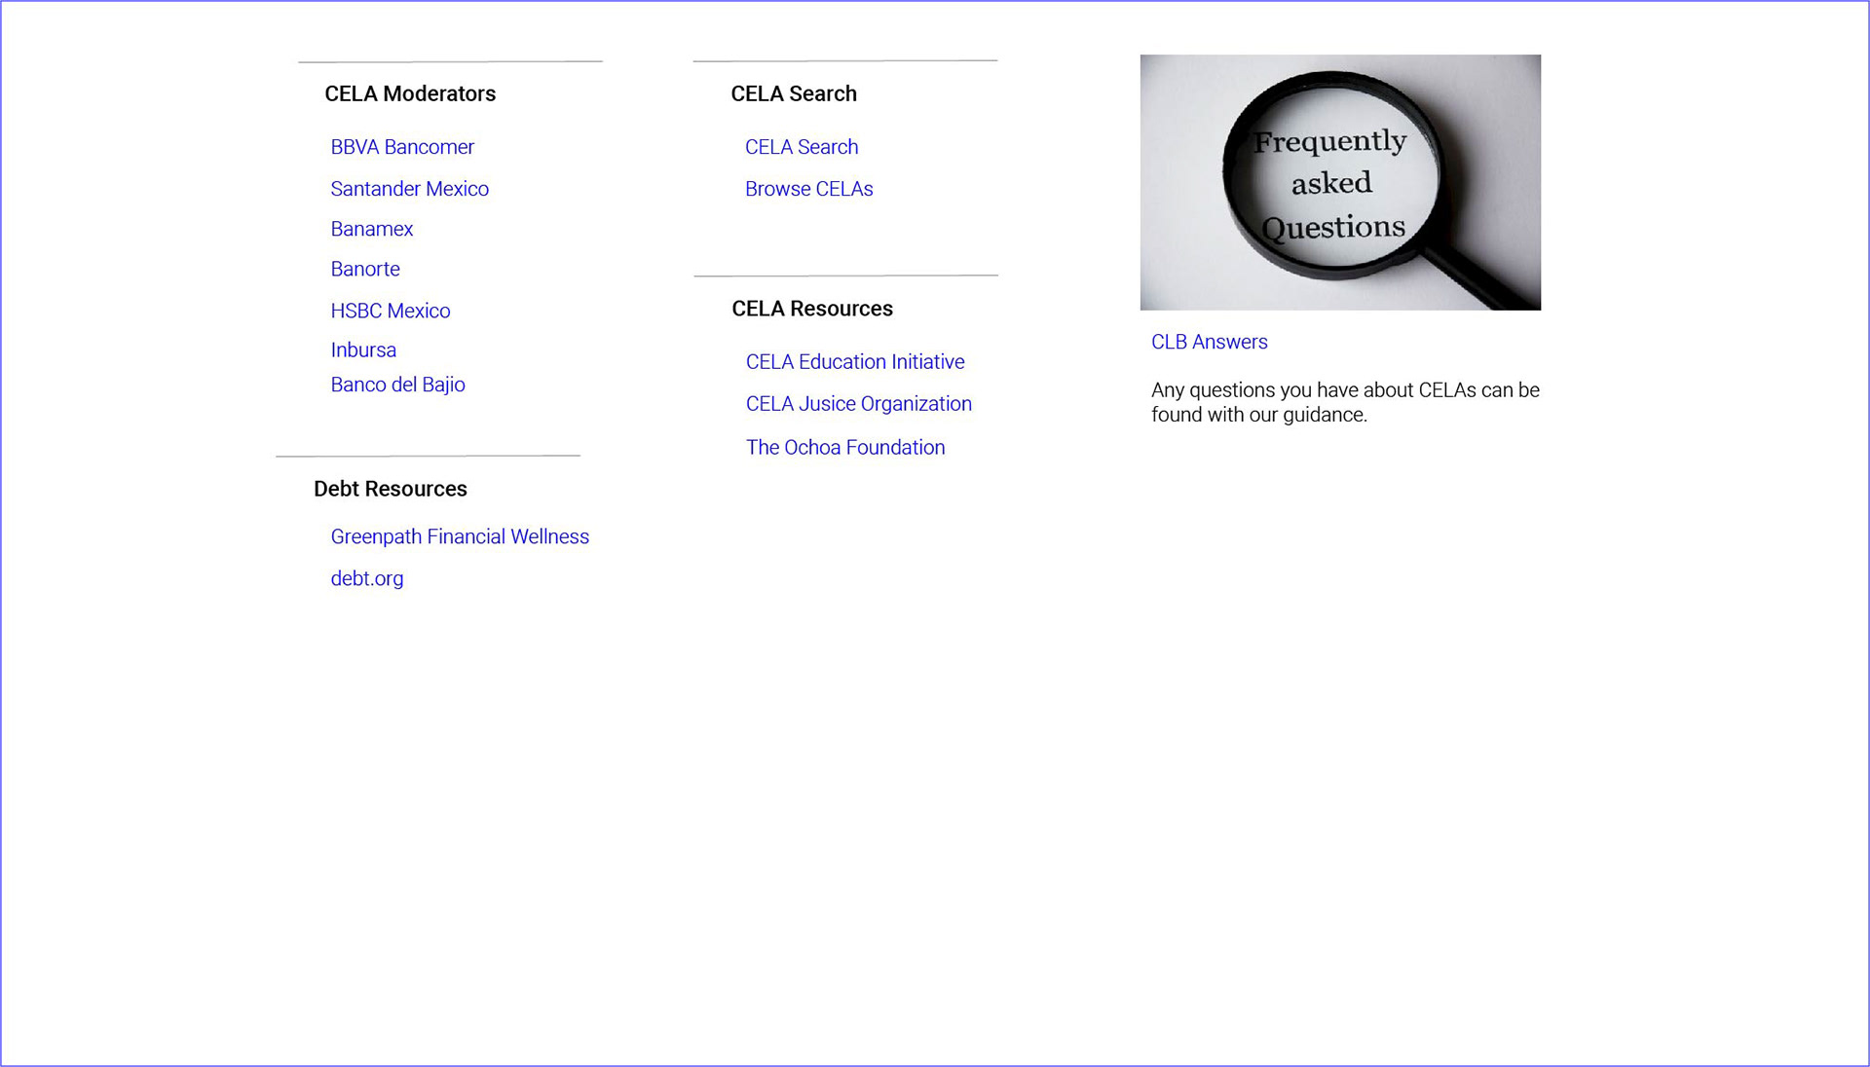Click the Frequently asked Questions image
The height and width of the screenshot is (1067, 1870).
[x=1340, y=182]
